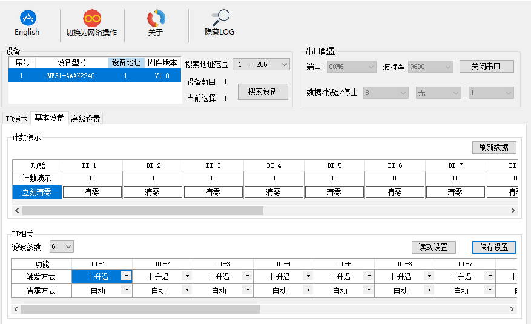Click 清零 under DI-5
Viewport: 531px width, 324px height.
334,192
